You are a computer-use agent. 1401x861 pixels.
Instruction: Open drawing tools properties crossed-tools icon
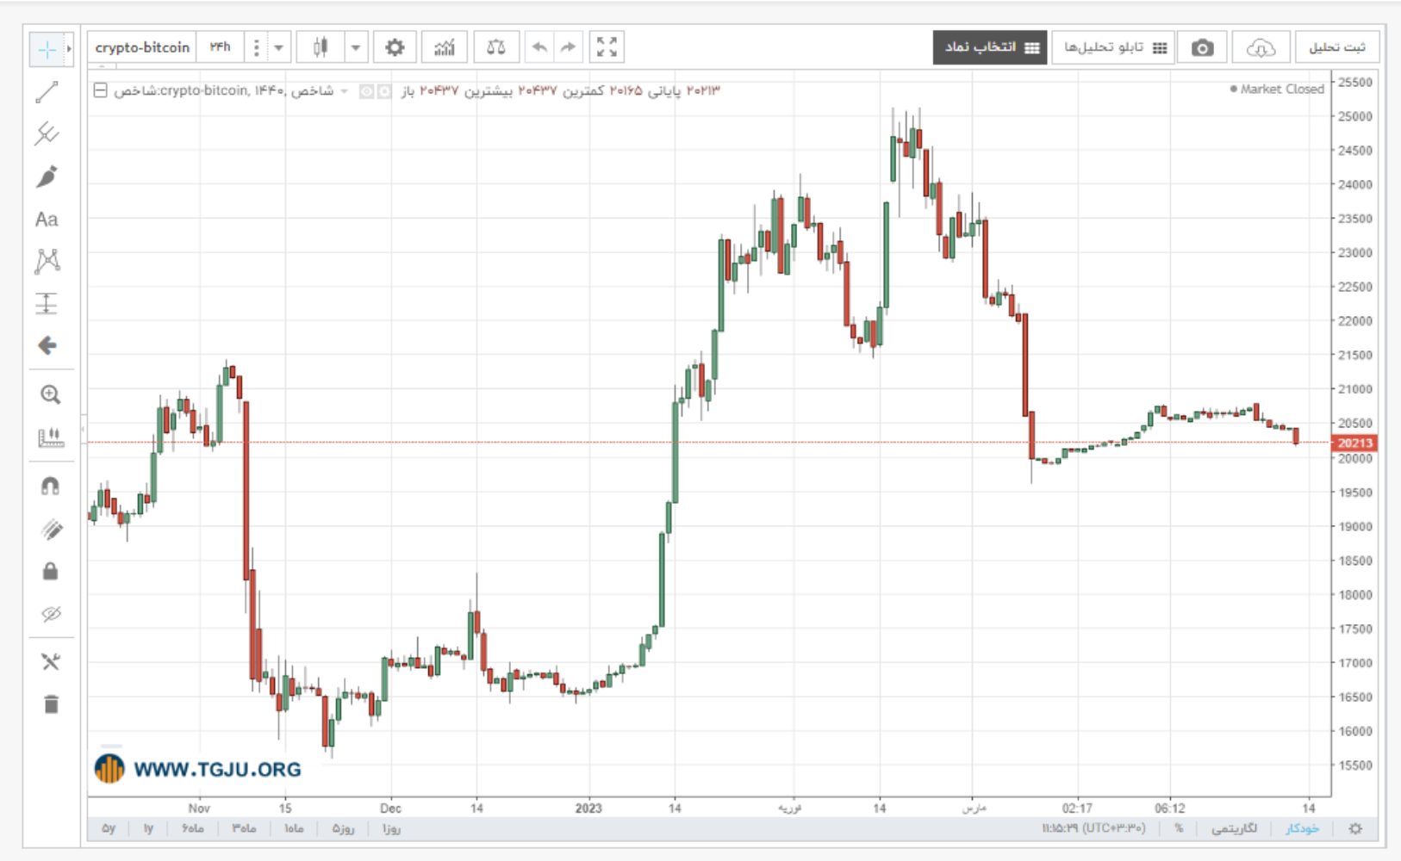tap(51, 661)
